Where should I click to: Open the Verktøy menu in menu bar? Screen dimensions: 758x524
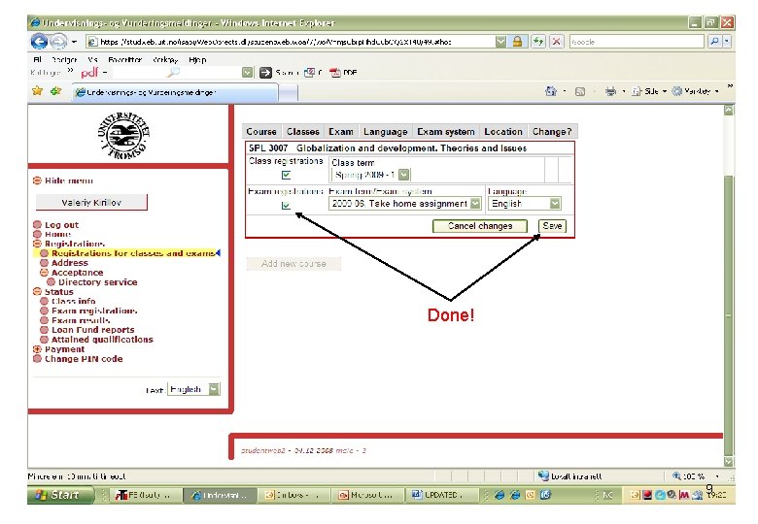coord(165,60)
